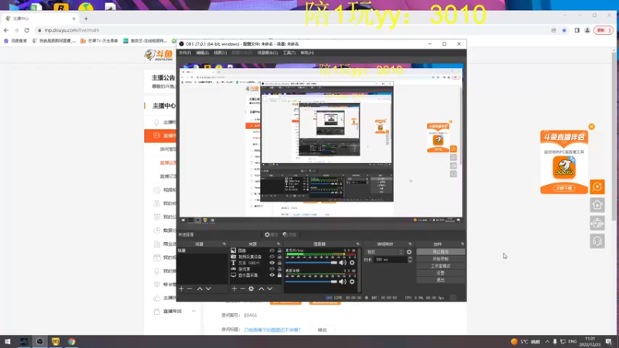Screen dimensions: 619x348
Task: Click the Douyu logo on the web page
Action: [x=159, y=55]
